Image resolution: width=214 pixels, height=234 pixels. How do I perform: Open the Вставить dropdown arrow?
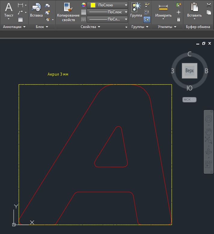click(194, 19)
